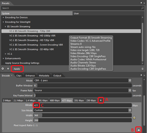The height and width of the screenshot is (133, 147).
Task: Collapse IIS Smooth Streaming group
Action: 5,27
